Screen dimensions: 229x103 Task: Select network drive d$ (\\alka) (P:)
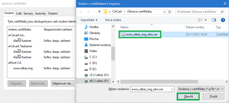[x=99, y=81]
